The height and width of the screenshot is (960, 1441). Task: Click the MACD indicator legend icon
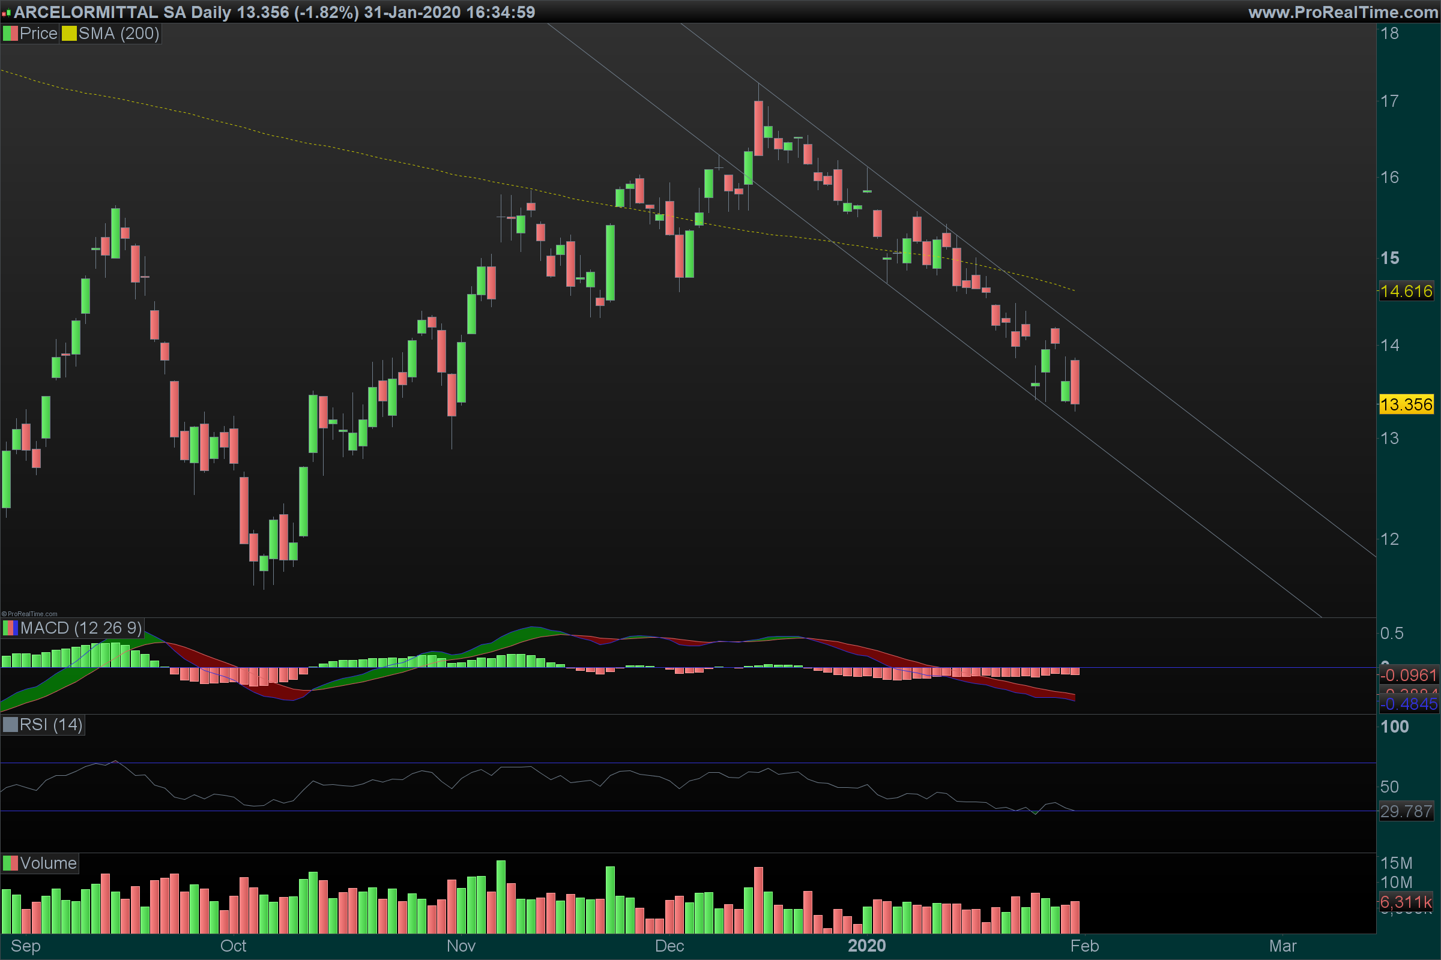10,628
